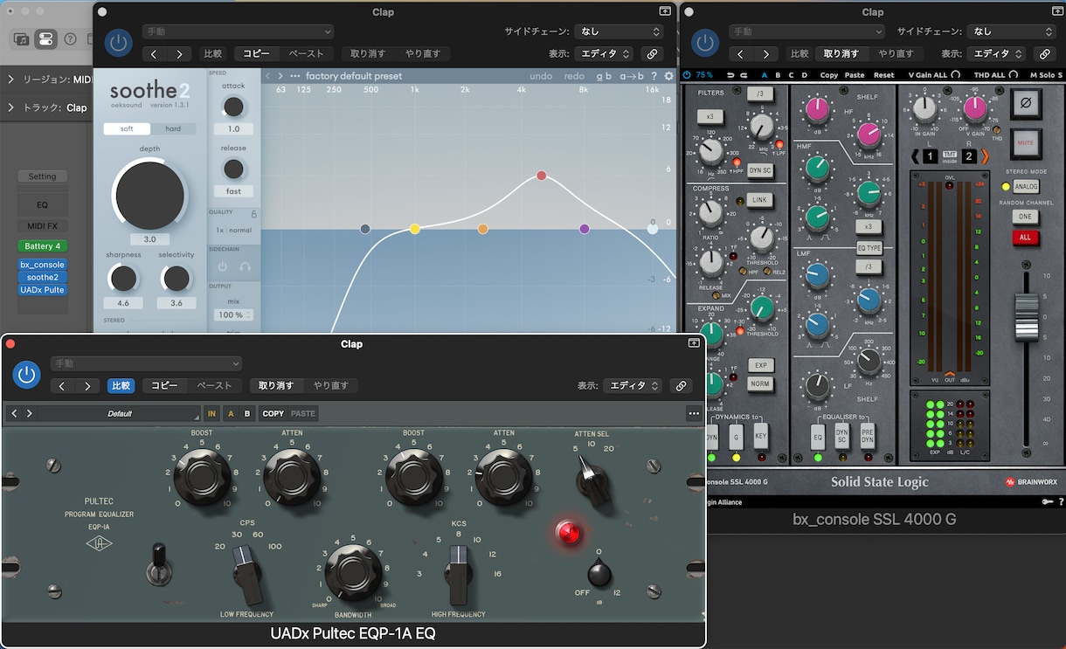Toggle compressor LINK button in bx_console
Image resolution: width=1066 pixels, height=649 pixels.
coord(759,200)
